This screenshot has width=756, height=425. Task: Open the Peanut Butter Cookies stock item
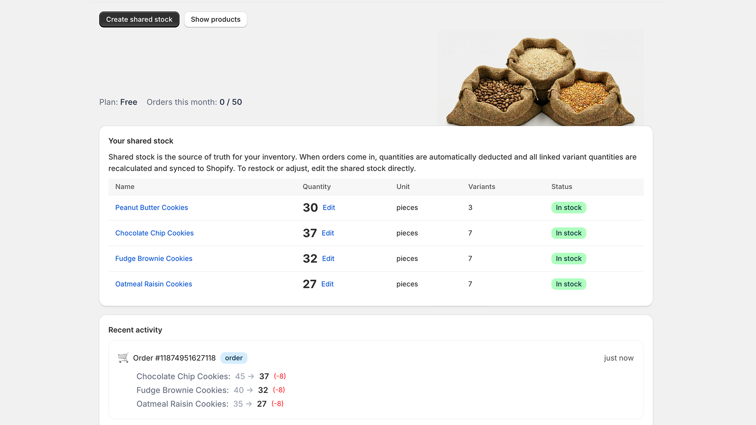point(151,207)
